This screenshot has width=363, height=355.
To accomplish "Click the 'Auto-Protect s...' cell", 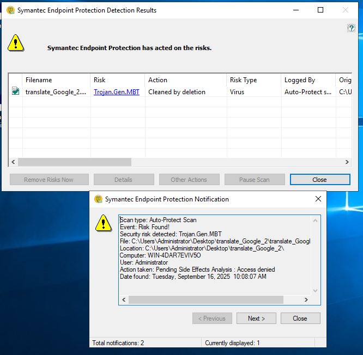I will click(308, 92).
